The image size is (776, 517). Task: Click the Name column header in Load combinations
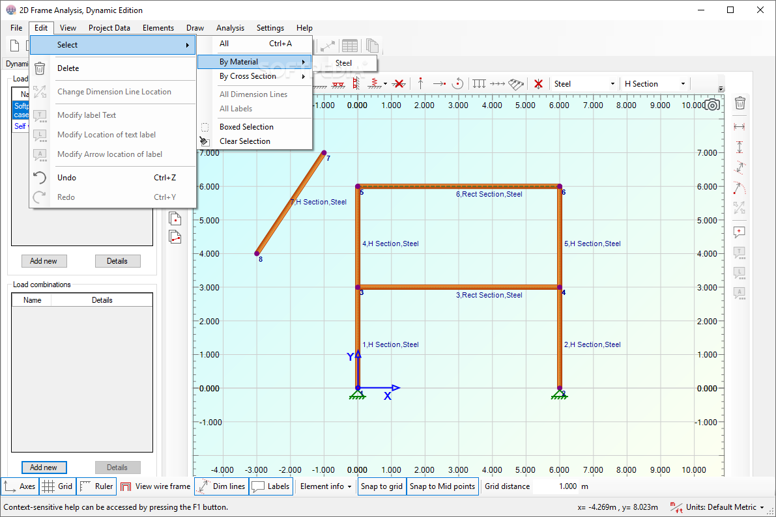coord(32,300)
